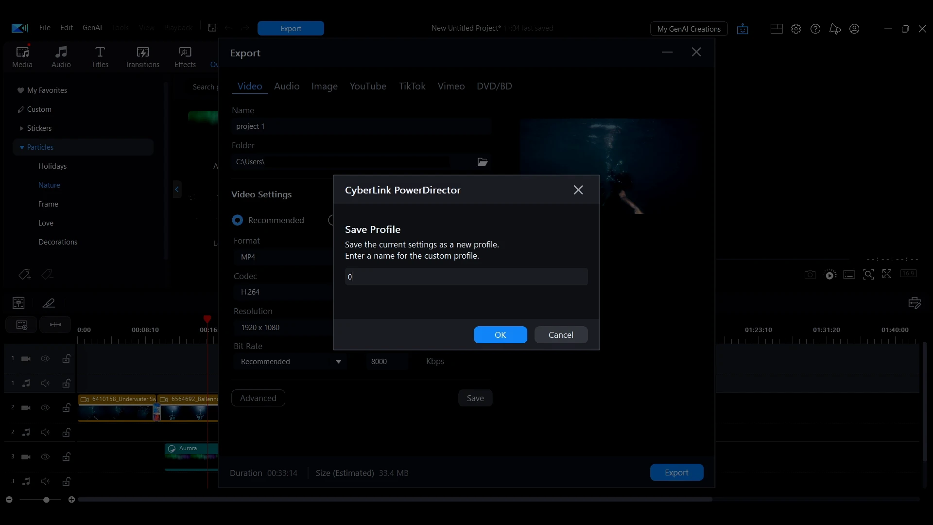Click the project Name field
The height and width of the screenshot is (525, 933).
(361, 126)
